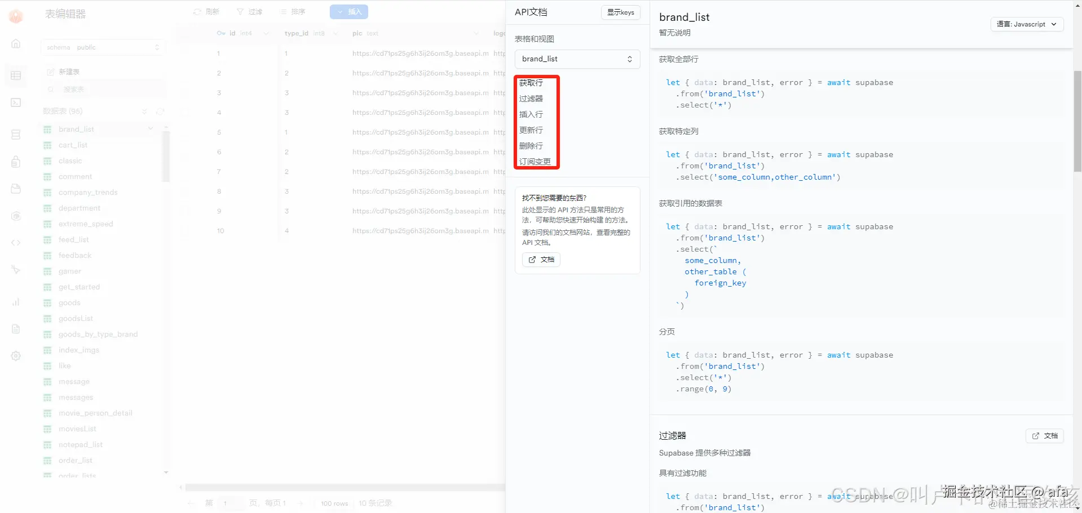Open project Settings gear icon

tap(15, 355)
